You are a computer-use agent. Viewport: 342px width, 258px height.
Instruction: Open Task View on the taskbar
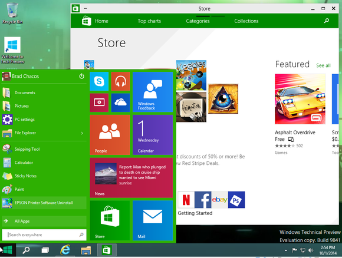point(45,250)
